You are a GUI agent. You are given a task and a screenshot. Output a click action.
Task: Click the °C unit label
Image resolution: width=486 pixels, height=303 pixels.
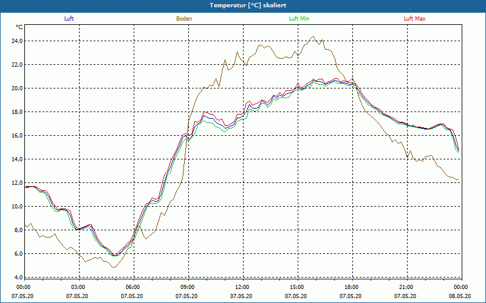click(19, 27)
